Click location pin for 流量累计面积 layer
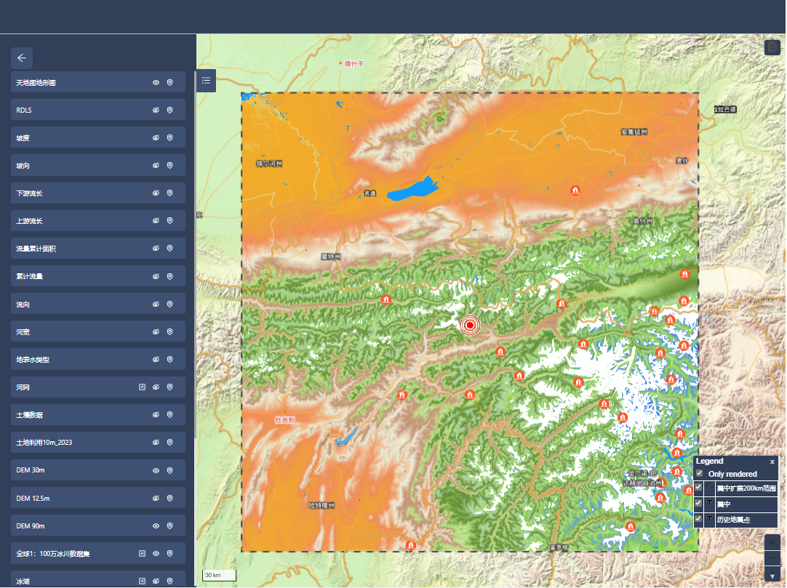The width and height of the screenshot is (787, 588). pos(170,248)
